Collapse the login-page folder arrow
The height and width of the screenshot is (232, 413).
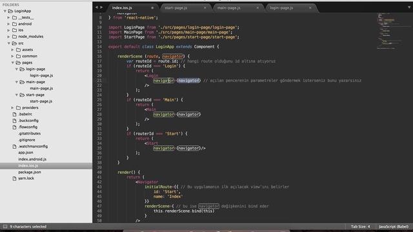16,69
